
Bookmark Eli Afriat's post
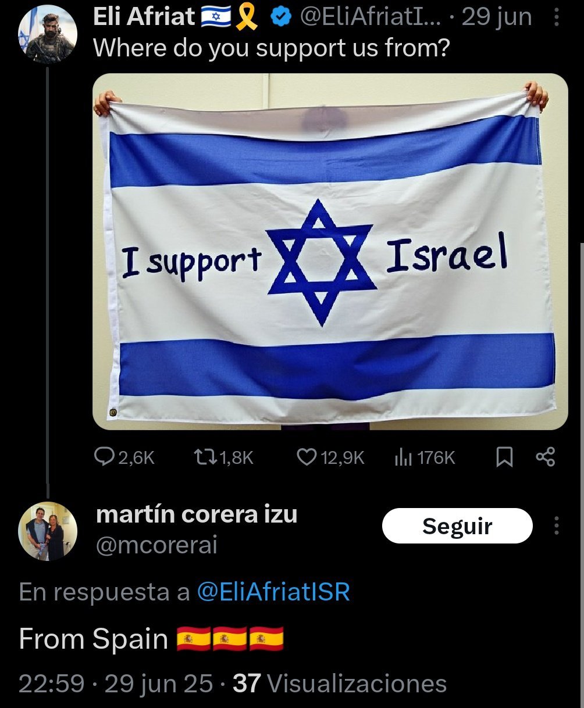(x=504, y=458)
